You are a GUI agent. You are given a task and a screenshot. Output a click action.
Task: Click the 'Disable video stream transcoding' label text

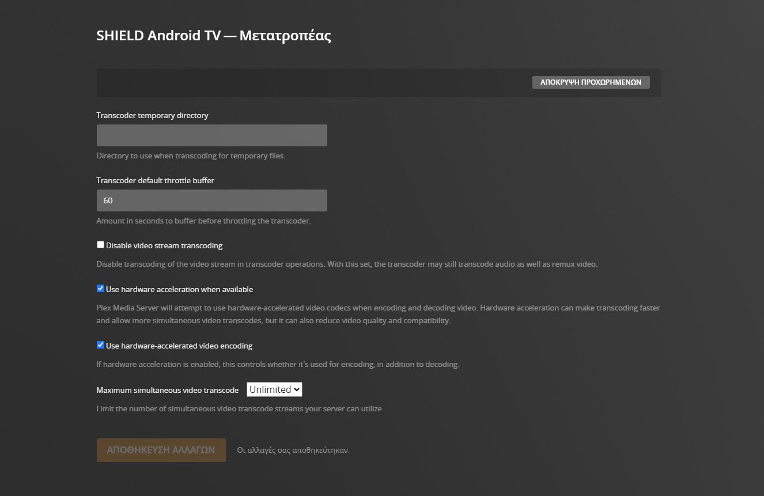coord(164,246)
